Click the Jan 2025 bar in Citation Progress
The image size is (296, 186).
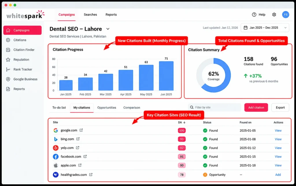66,85
